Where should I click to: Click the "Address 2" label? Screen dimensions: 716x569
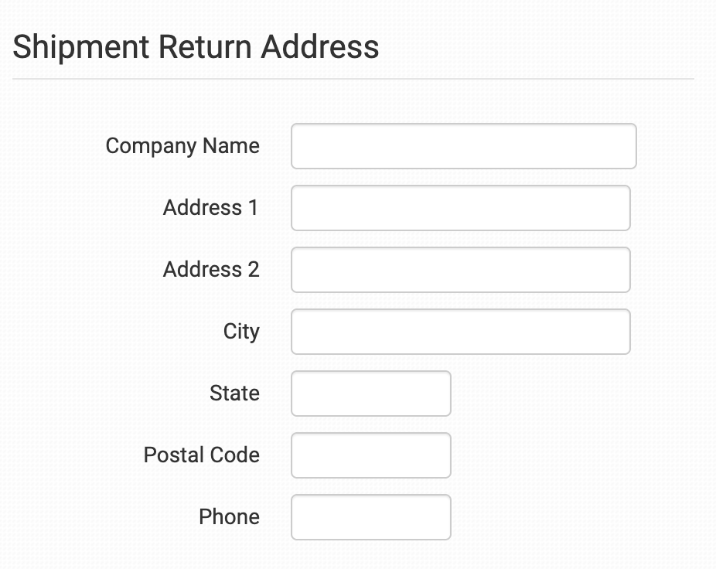click(210, 270)
